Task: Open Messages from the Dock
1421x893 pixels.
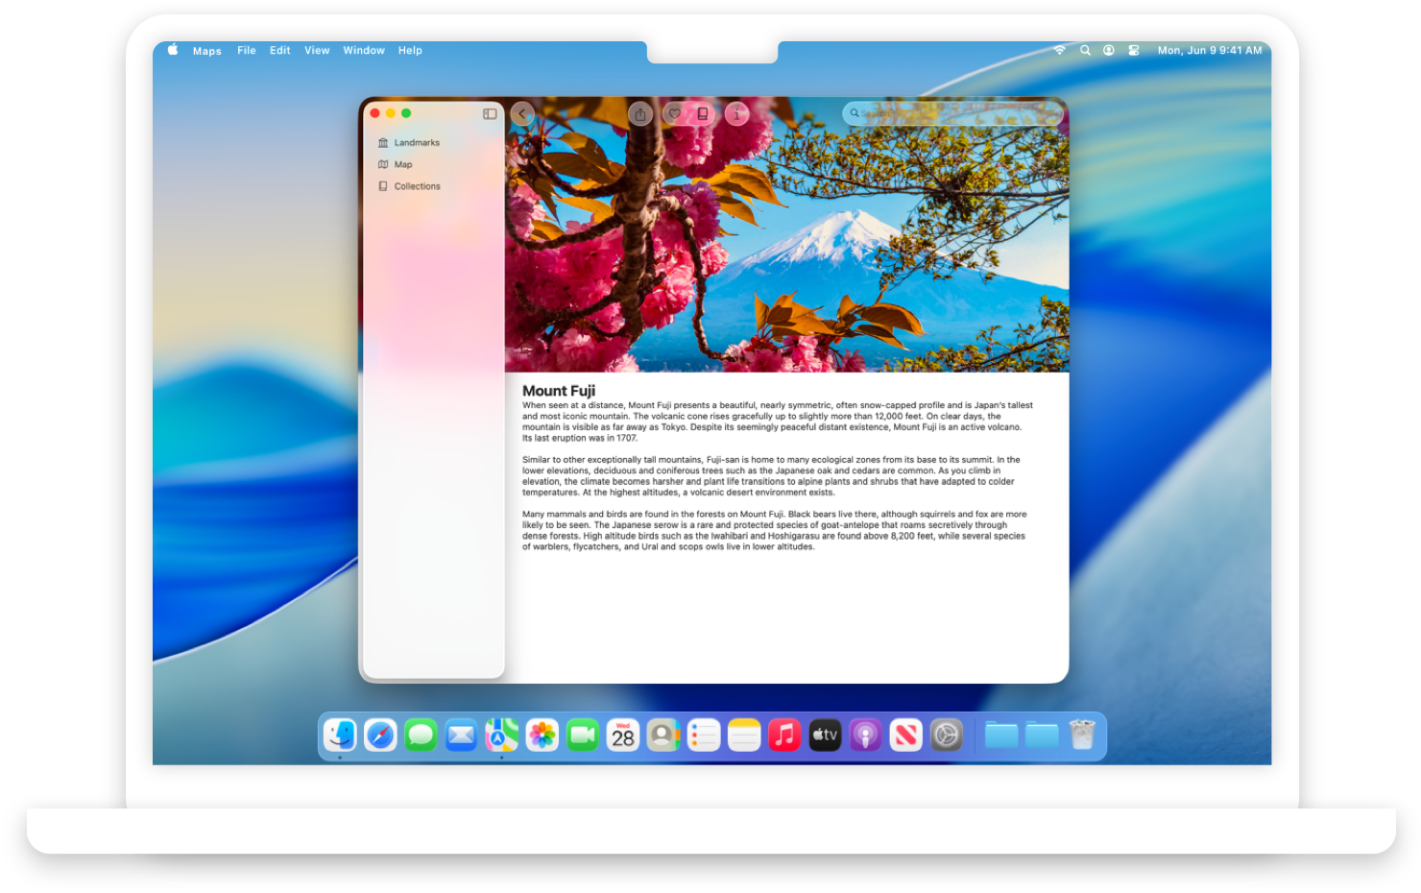Action: 421,736
